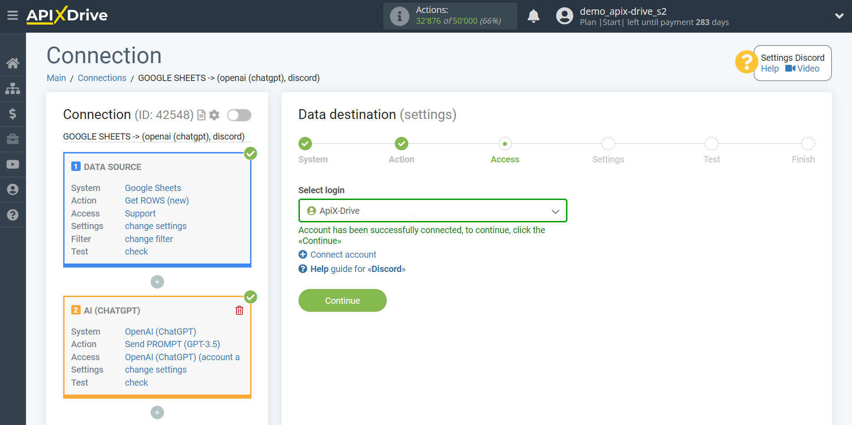This screenshot has width=852, height=425.
Task: Open Send PROMPT (GPT-3.5) action link
Action: pos(173,344)
